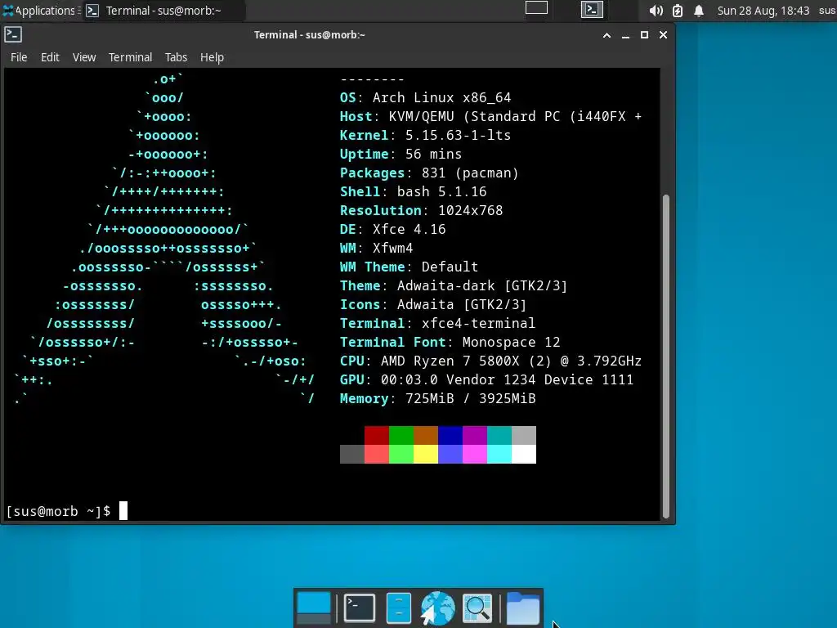Click the 'Packages: 831 (pacman)' line
This screenshot has width=837, height=628.
coord(430,173)
